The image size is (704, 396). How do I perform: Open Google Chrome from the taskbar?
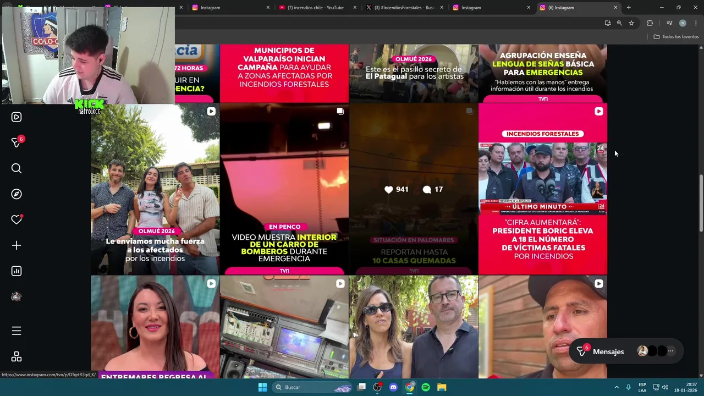click(x=410, y=387)
